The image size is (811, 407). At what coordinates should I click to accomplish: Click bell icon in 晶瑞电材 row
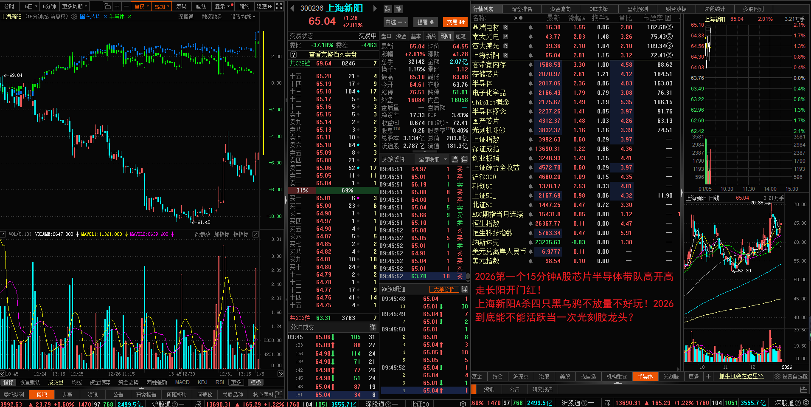[530, 27]
